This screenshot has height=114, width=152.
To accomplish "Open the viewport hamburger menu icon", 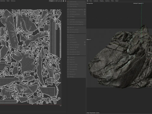I will coord(87,1).
